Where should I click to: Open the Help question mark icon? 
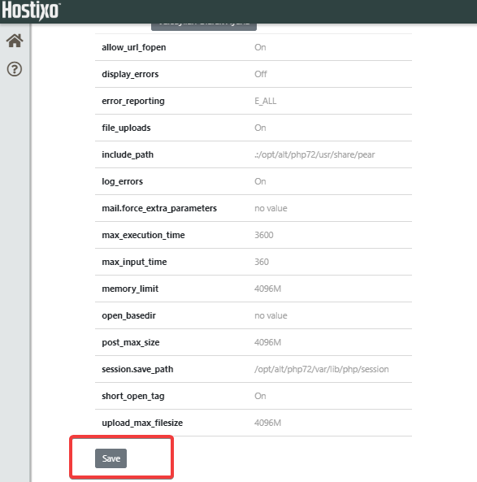click(15, 69)
